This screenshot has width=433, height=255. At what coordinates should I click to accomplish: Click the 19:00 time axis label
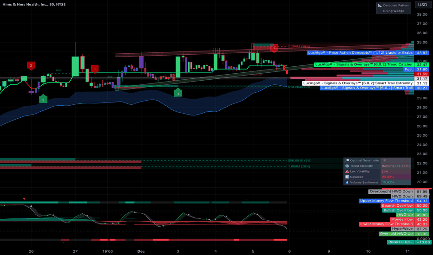pos(107,251)
